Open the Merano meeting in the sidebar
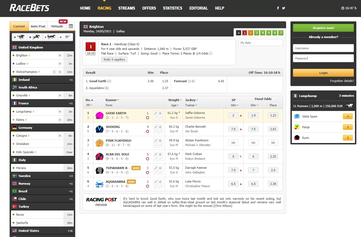 pos(43,168)
